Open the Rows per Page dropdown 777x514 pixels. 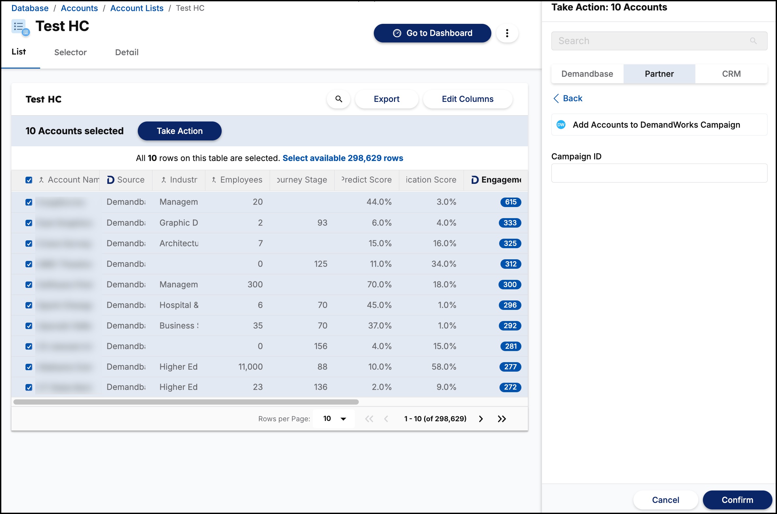[334, 419]
